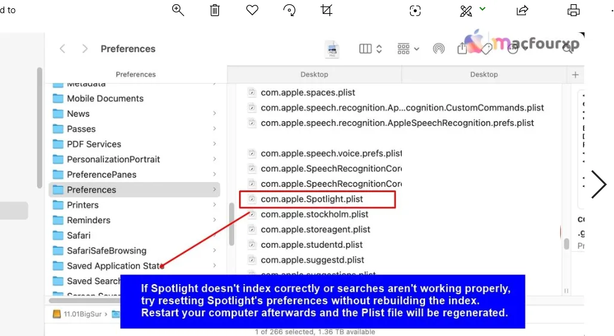Screen dimensions: 614x336
Task: Rotate the image with the rotate icon
Action: tap(289, 10)
